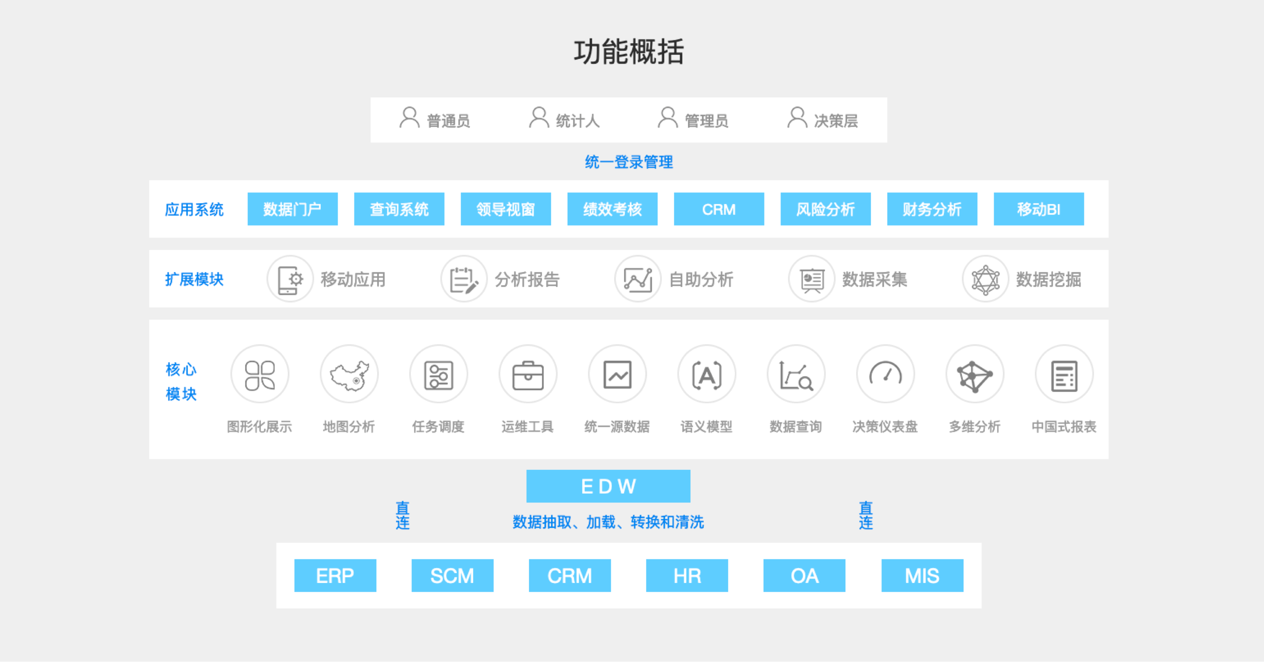Viewport: 1264px width, 662px height.
Task: Select the ERP source system box
Action: coord(335,576)
